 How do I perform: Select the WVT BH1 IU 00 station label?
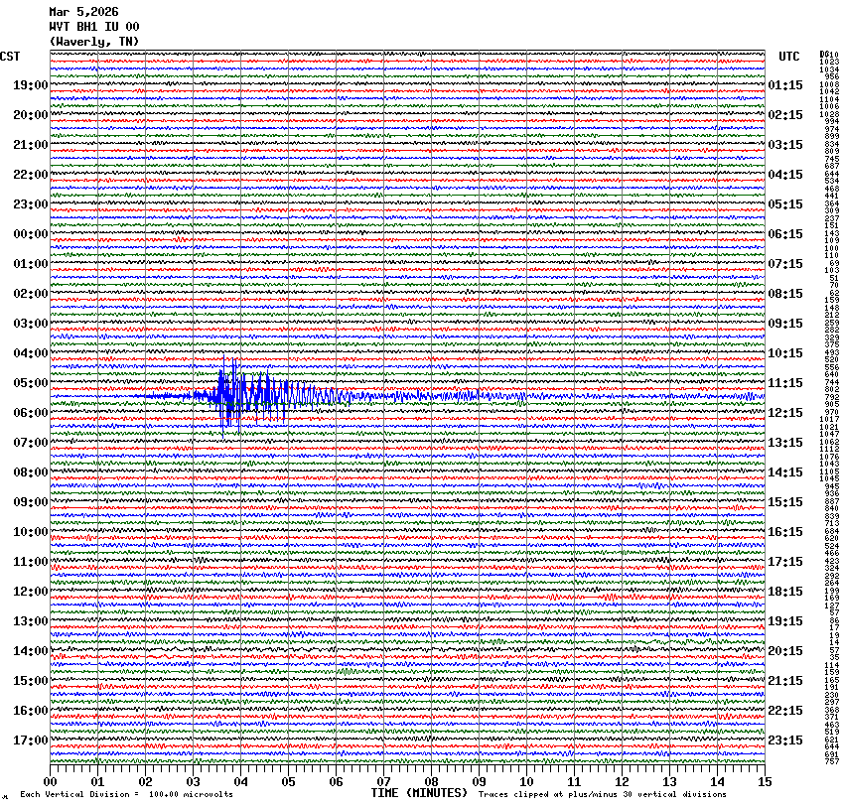pos(93,27)
